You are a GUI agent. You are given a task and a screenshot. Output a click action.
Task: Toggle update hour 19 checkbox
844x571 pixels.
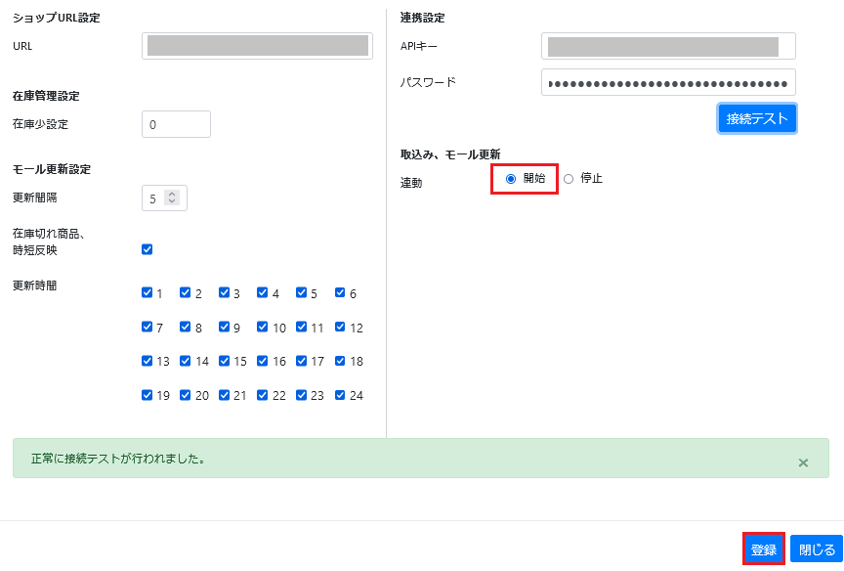pos(147,395)
